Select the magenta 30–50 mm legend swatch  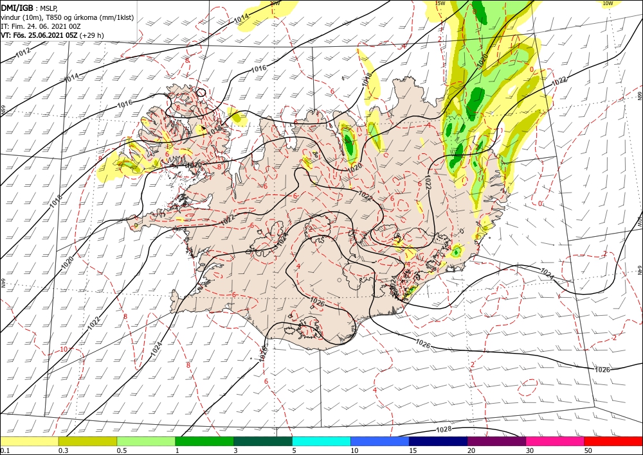(x=556, y=442)
